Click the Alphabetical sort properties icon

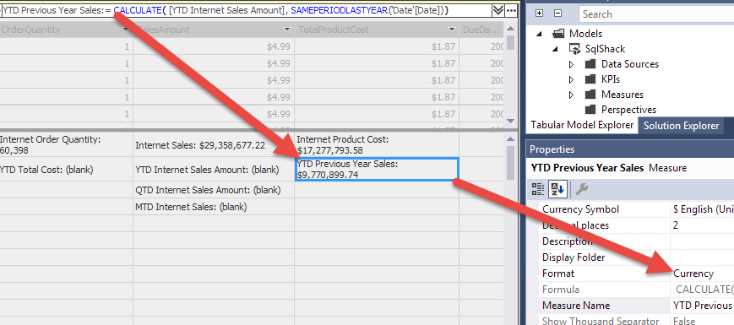coord(557,189)
